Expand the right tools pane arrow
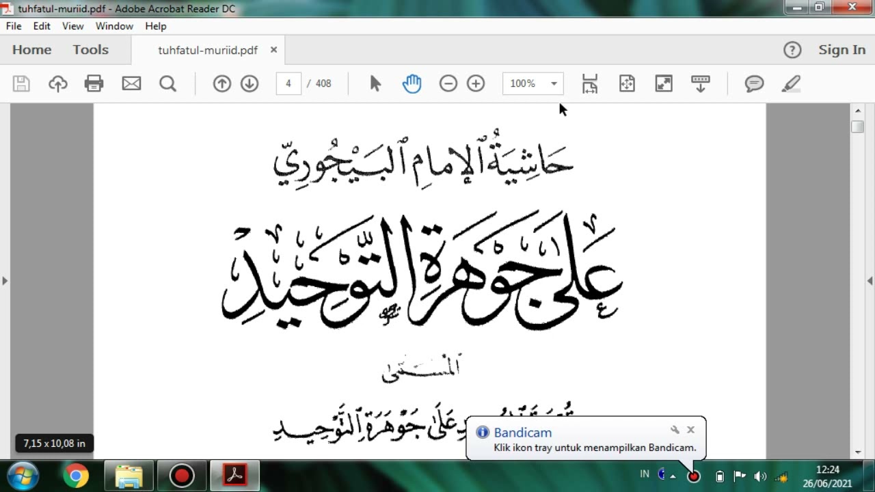Image resolution: width=875 pixels, height=492 pixels. coord(870,280)
